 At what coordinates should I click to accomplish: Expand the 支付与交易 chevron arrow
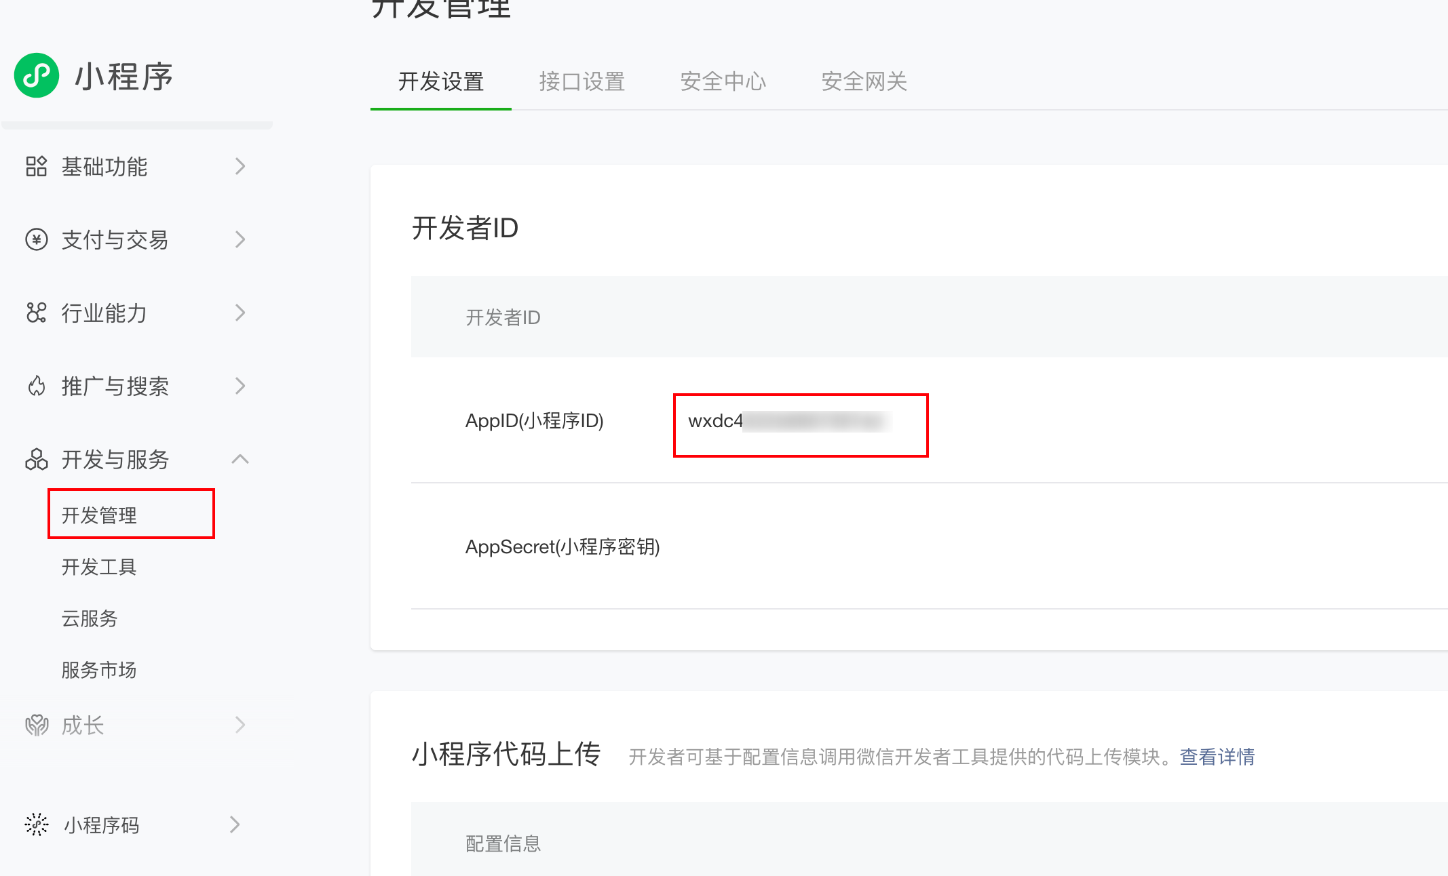(240, 239)
